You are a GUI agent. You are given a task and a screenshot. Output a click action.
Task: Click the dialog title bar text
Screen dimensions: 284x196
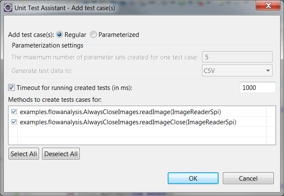[65, 8]
